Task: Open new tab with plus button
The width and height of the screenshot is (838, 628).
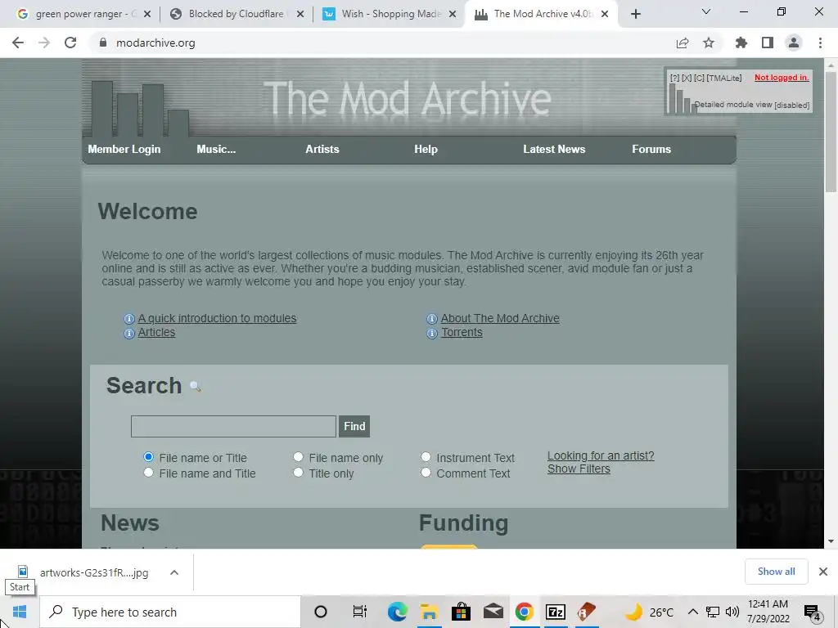Action: point(635,15)
